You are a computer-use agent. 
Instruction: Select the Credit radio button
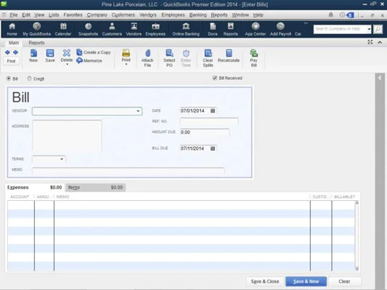(x=29, y=78)
